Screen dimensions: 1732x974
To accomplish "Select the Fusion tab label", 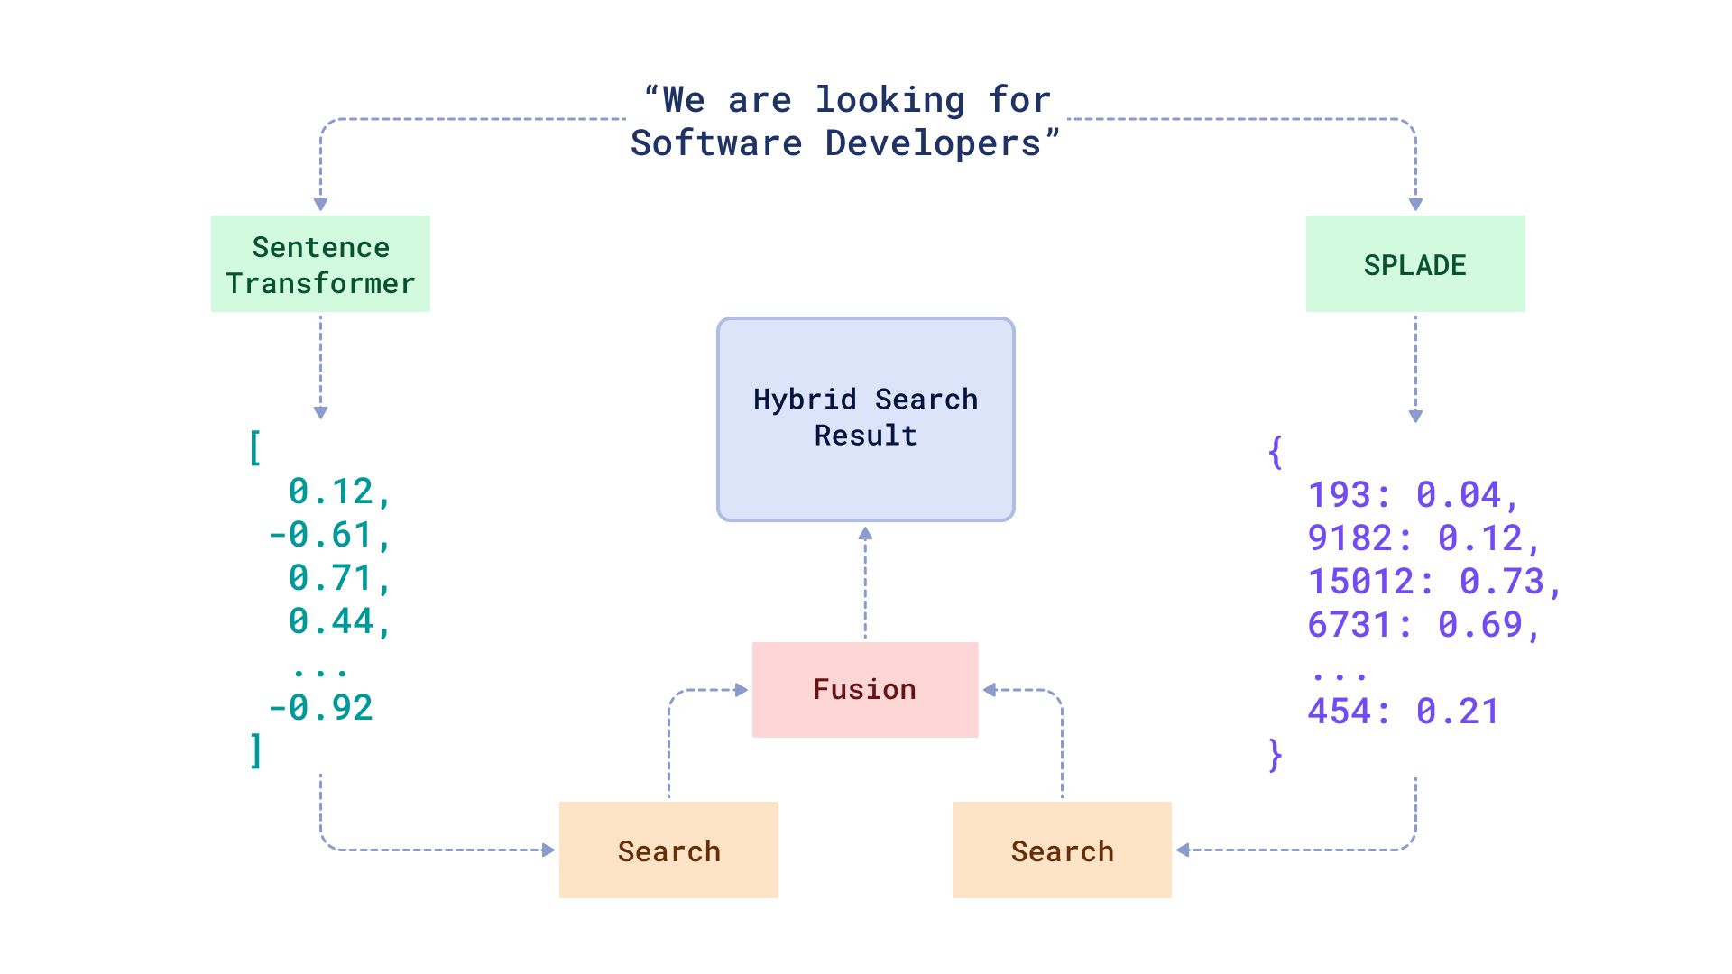I will (x=864, y=688).
